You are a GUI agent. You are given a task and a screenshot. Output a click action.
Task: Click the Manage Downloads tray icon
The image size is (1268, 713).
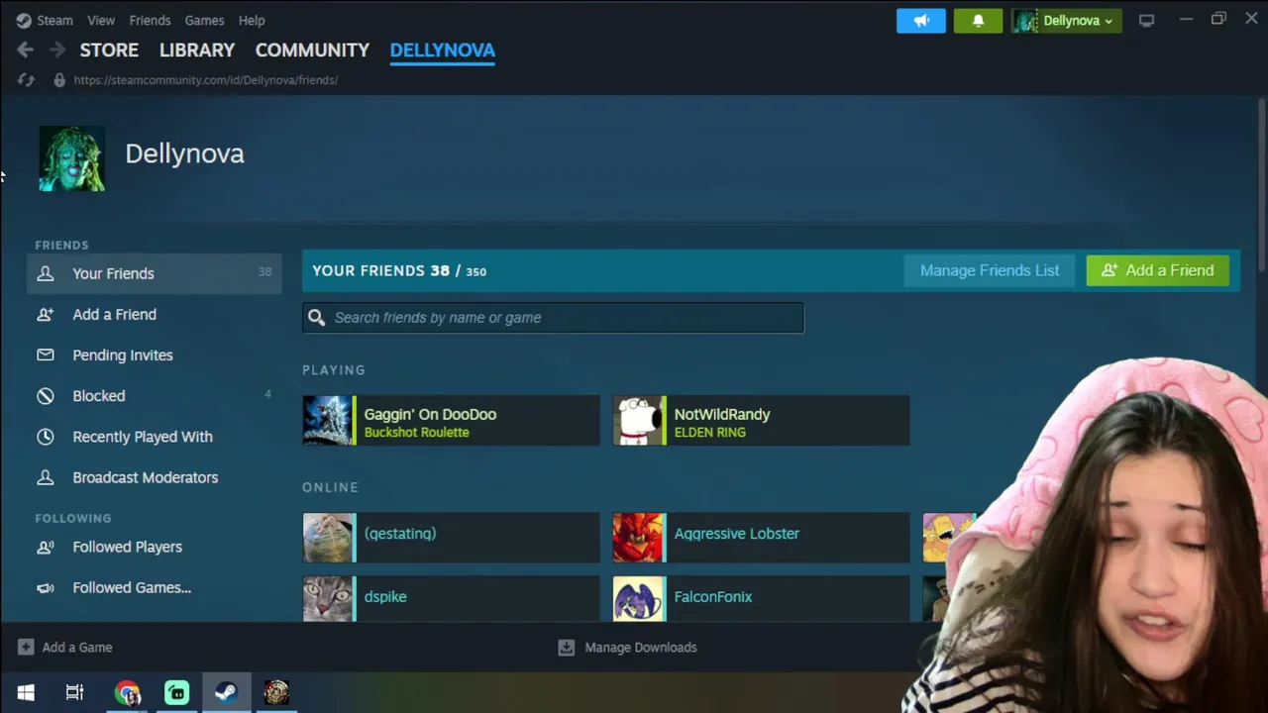(x=566, y=648)
